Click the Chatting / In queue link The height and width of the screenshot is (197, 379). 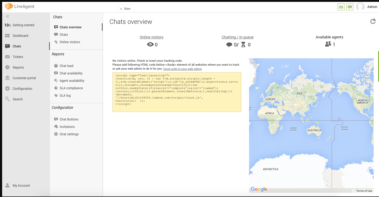coord(237,37)
